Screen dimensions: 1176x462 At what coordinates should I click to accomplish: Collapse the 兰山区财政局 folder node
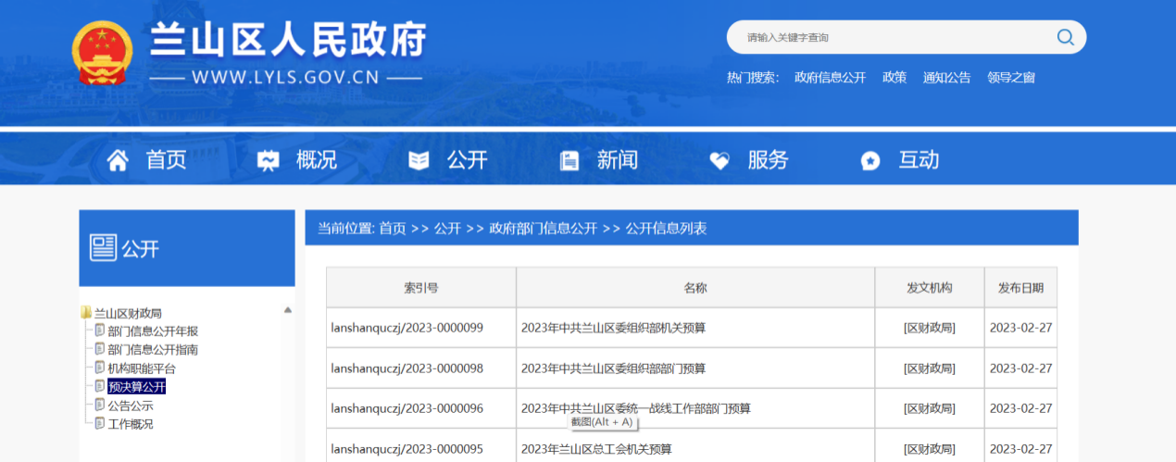[85, 313]
